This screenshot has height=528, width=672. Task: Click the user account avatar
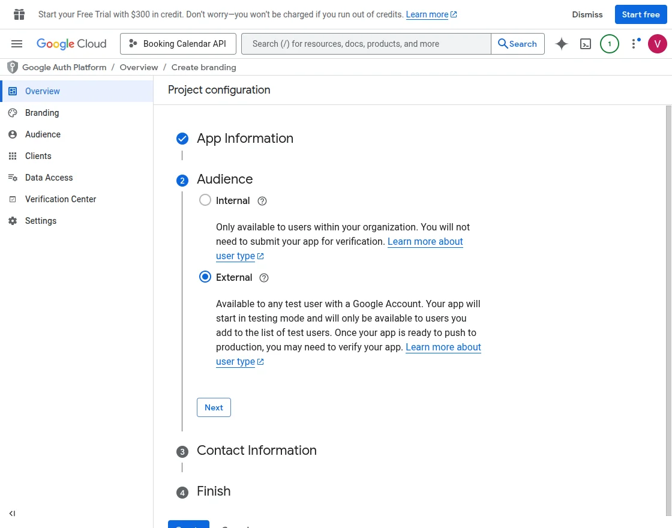point(658,44)
